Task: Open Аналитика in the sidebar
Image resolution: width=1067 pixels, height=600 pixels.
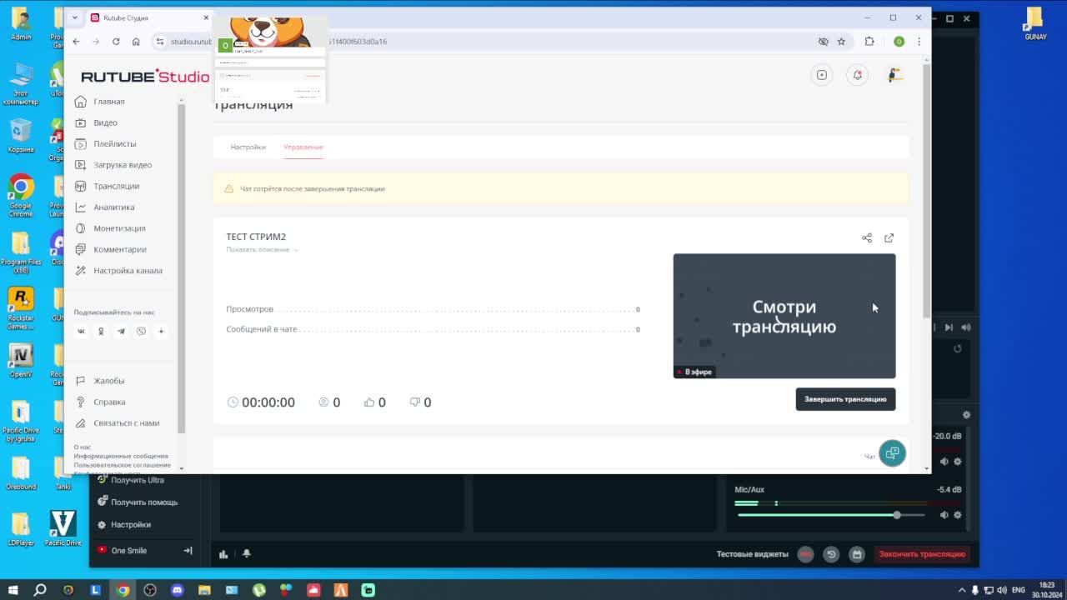Action: pyautogui.click(x=104, y=207)
